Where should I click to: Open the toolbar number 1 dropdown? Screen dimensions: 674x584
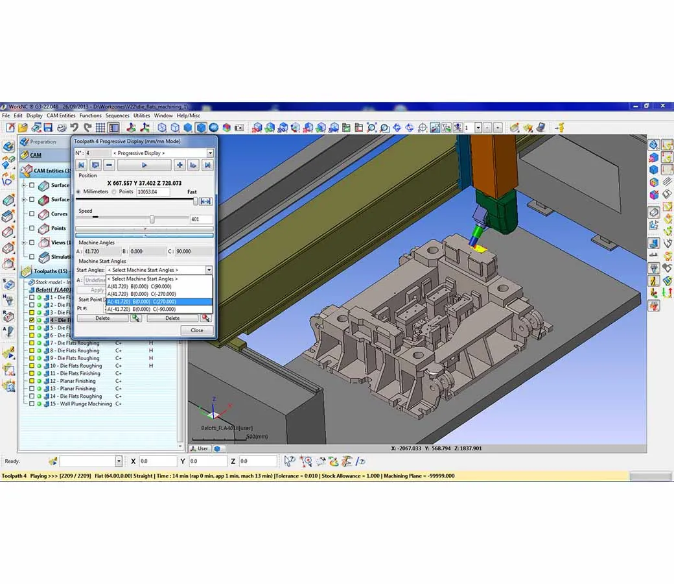[478, 128]
